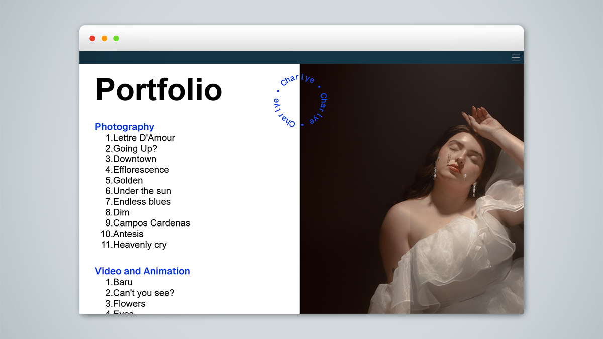Open the Under the sun entry

pyautogui.click(x=142, y=191)
